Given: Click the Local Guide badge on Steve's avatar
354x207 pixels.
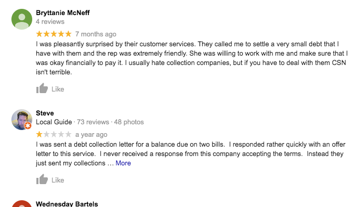Looking at the screenshot, I should click(x=28, y=126).
